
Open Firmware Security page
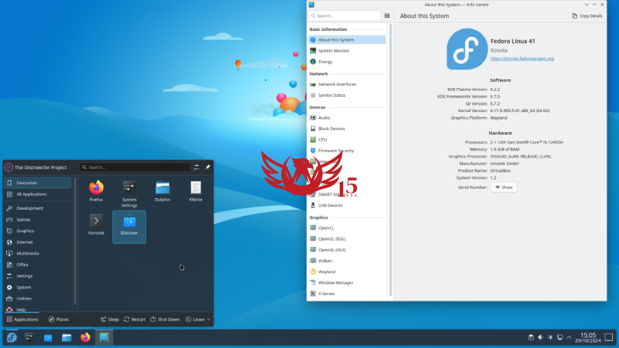[347, 151]
